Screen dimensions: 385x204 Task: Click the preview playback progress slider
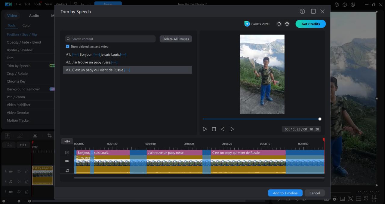click(x=261, y=119)
